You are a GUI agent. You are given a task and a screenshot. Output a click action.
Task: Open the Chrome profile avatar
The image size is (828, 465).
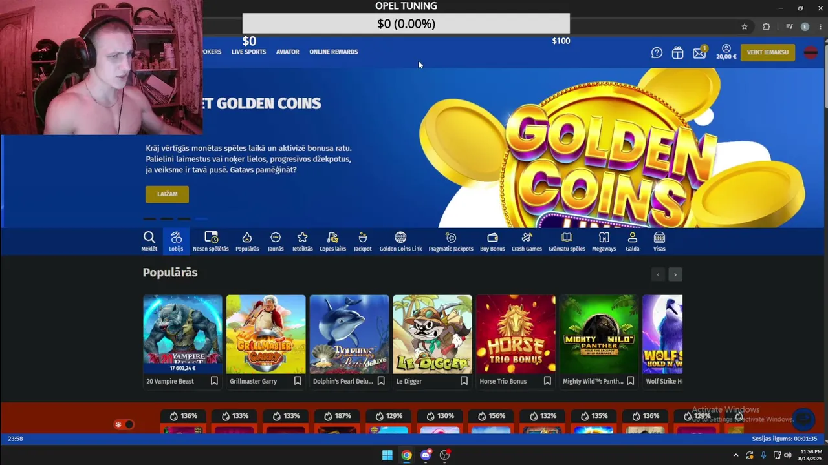coord(805,26)
